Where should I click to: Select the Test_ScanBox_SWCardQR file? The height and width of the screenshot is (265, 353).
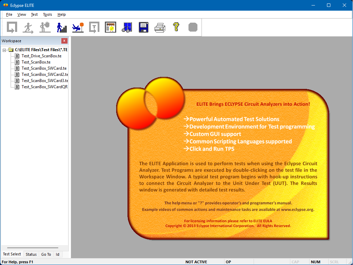pyautogui.click(x=45, y=87)
